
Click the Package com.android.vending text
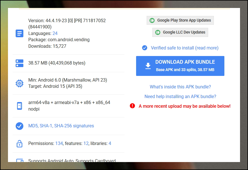point(59,40)
